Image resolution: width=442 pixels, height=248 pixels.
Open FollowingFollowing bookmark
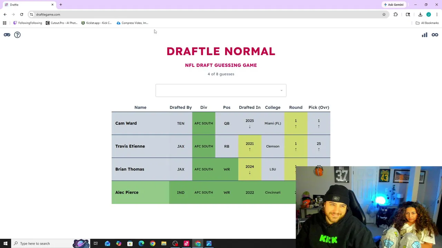pyautogui.click(x=28, y=23)
